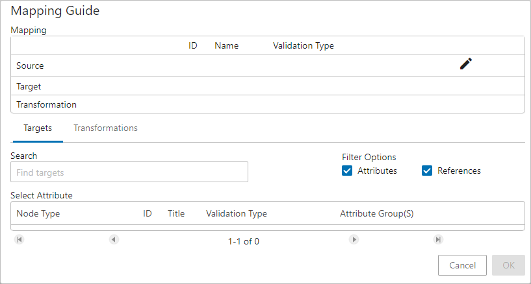Click the Cancel button
Image resolution: width=531 pixels, height=284 pixels.
point(462,265)
